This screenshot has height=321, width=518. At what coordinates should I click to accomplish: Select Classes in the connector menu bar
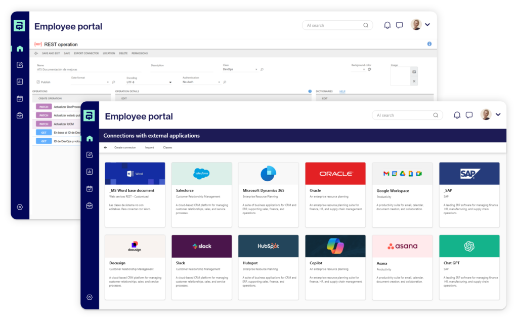coord(167,147)
